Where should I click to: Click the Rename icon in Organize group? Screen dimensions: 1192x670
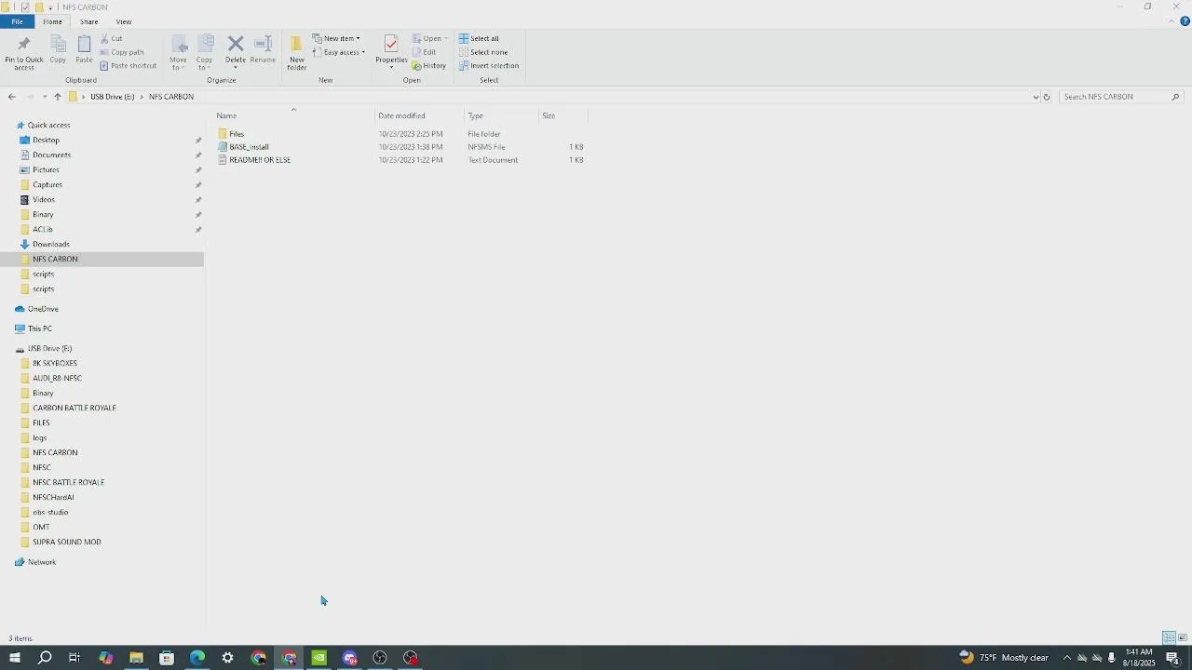[263, 45]
